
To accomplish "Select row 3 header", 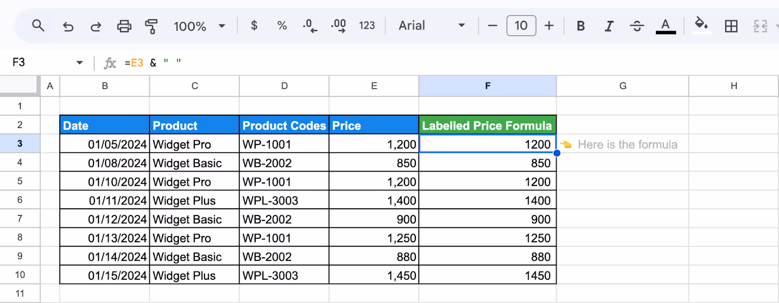I will coord(20,144).
